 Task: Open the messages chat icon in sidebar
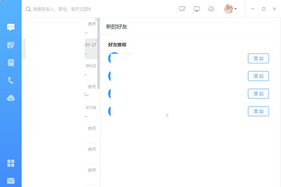pyautogui.click(x=11, y=27)
